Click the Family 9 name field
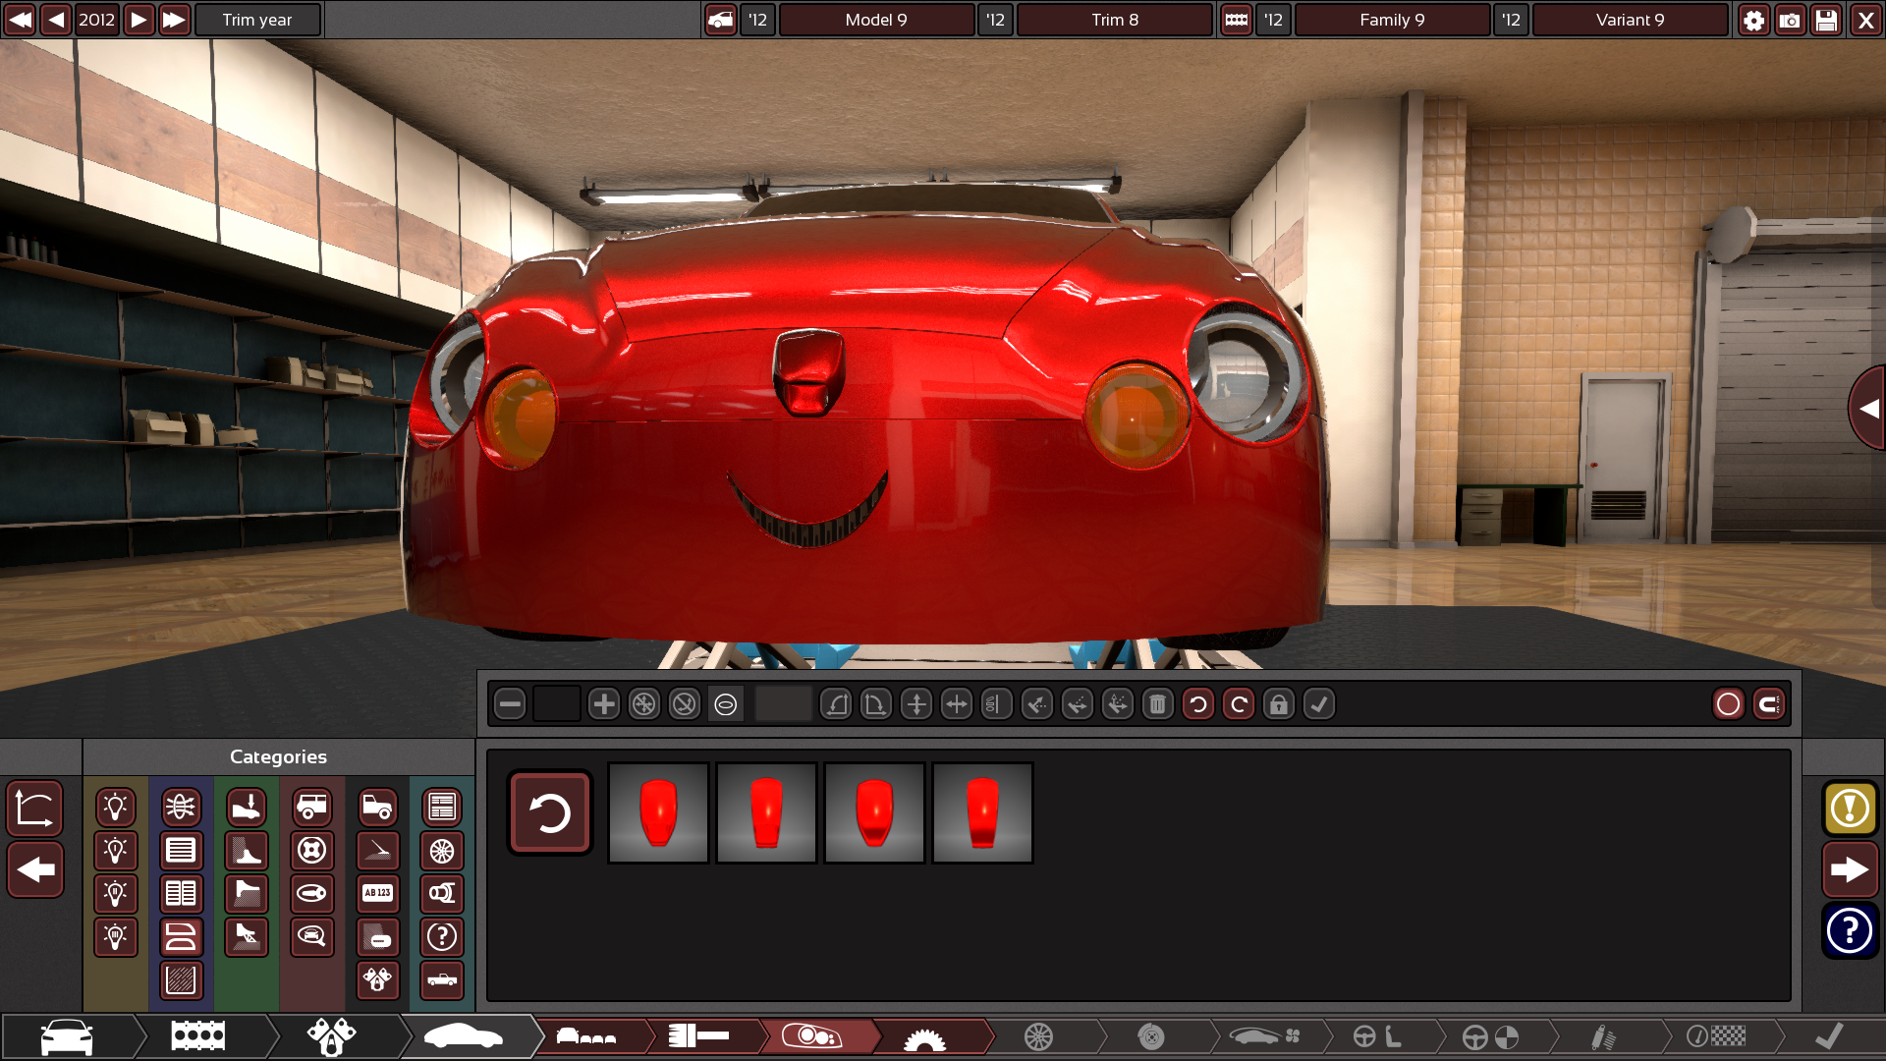 (x=1392, y=20)
